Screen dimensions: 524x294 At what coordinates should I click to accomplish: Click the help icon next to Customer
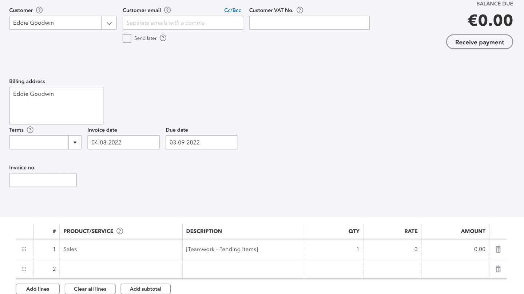tap(40, 10)
